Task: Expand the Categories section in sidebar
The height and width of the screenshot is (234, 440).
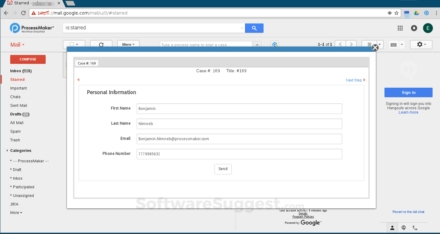Action: click(x=7, y=150)
